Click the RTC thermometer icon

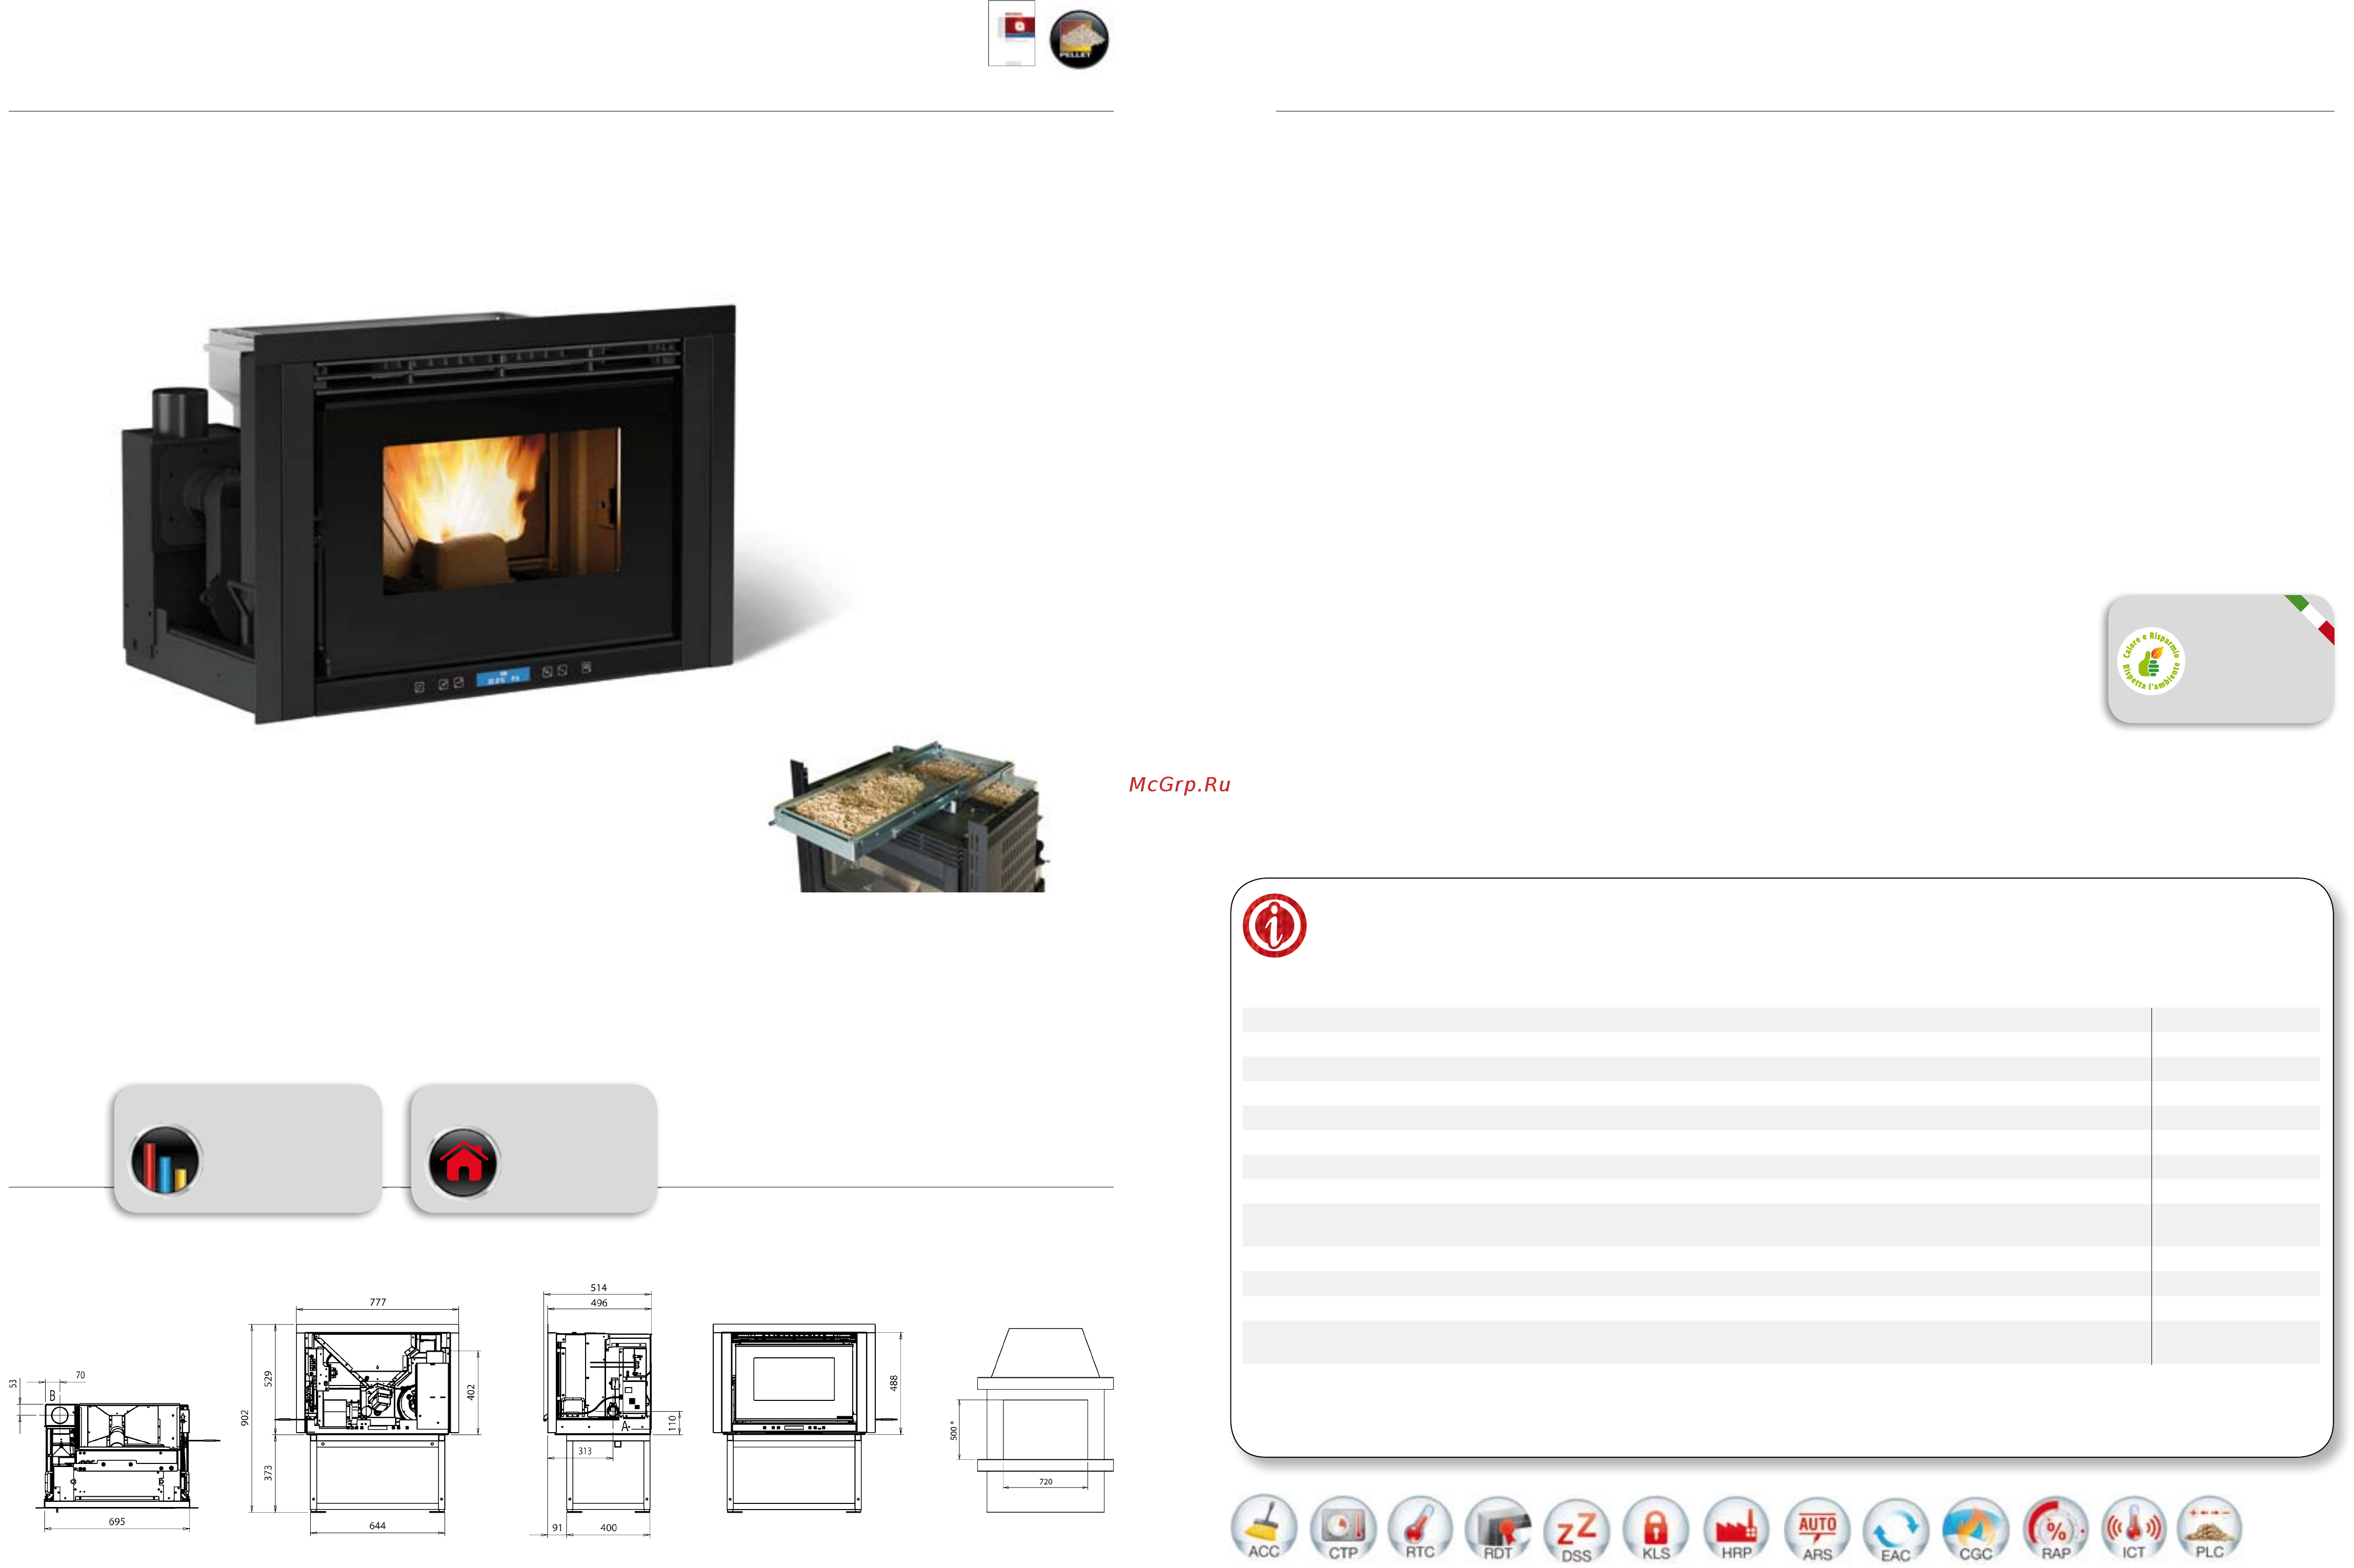pos(1420,1528)
